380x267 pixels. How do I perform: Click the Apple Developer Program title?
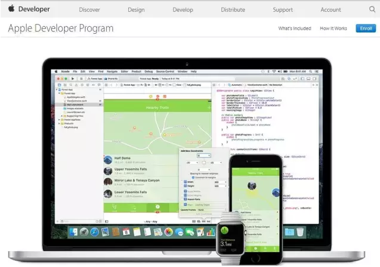click(61, 28)
